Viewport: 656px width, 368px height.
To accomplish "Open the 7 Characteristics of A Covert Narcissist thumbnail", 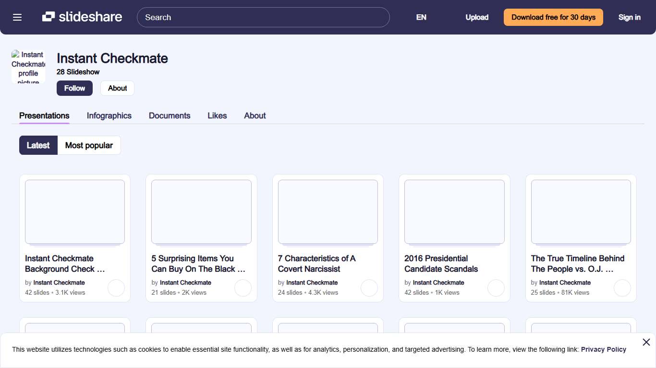I will click(x=328, y=212).
